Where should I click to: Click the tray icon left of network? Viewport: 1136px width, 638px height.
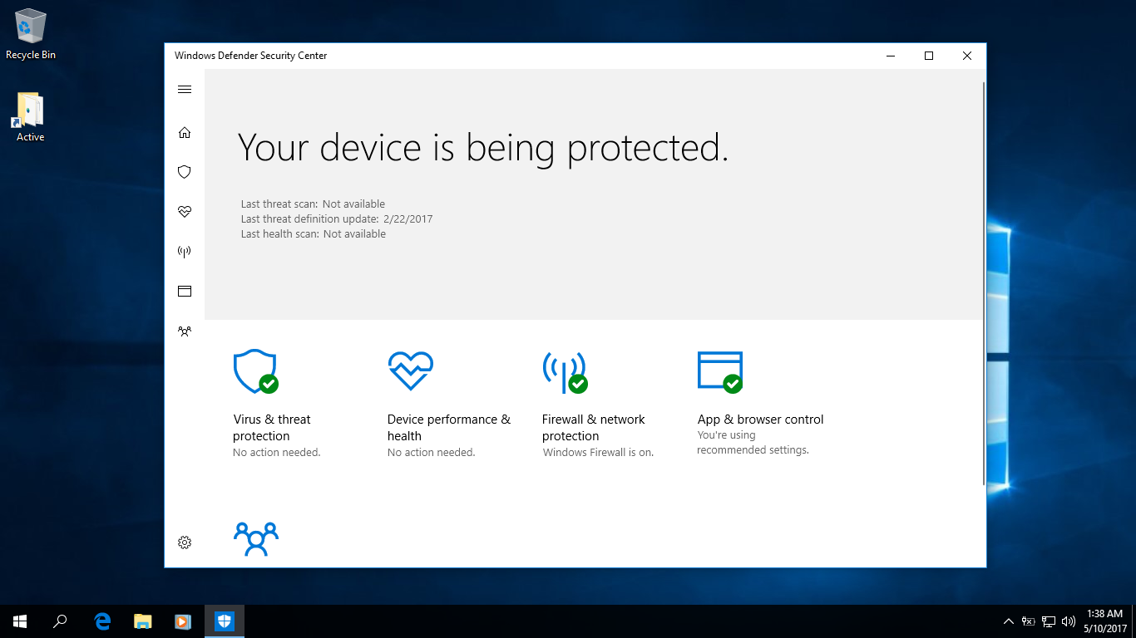click(1029, 621)
